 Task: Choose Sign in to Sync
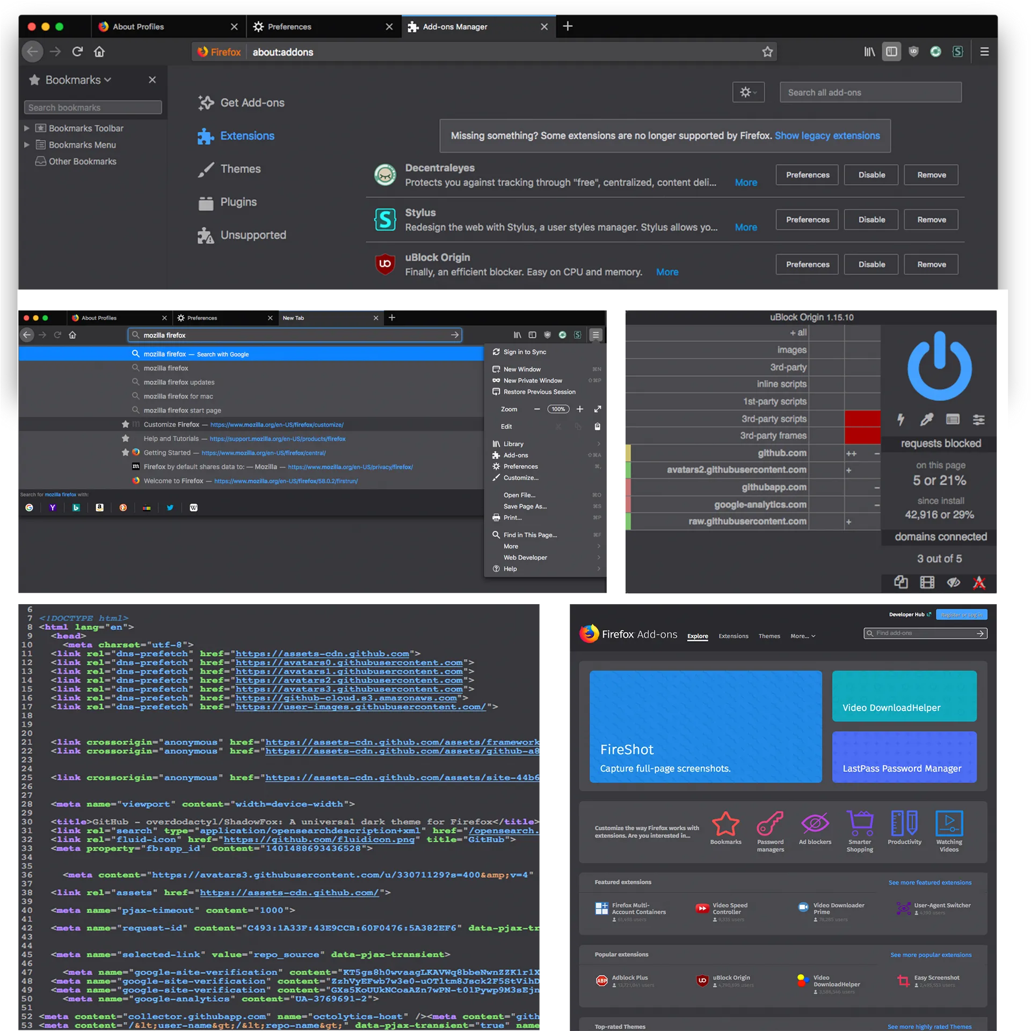pos(546,352)
